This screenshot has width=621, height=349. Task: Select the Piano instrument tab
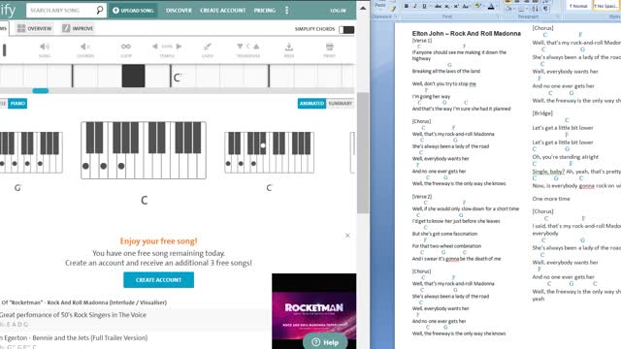17,104
